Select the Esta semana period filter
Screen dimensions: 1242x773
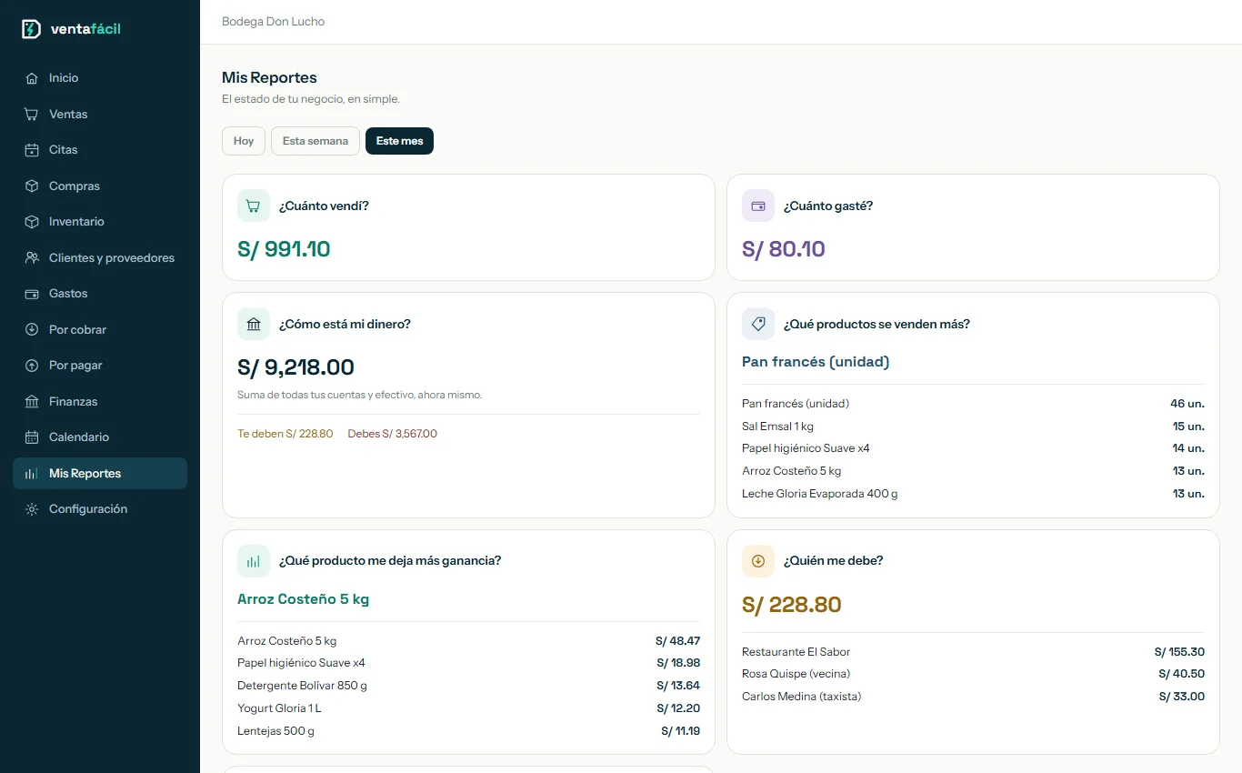pyautogui.click(x=316, y=141)
